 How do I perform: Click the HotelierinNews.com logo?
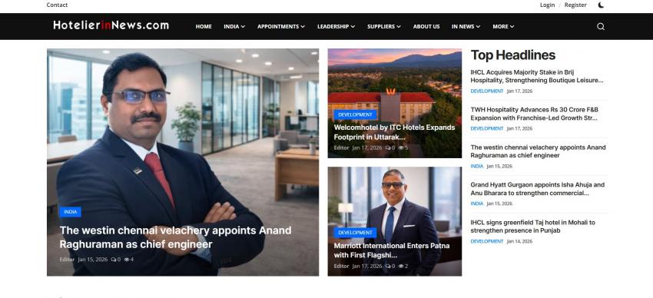[111, 25]
